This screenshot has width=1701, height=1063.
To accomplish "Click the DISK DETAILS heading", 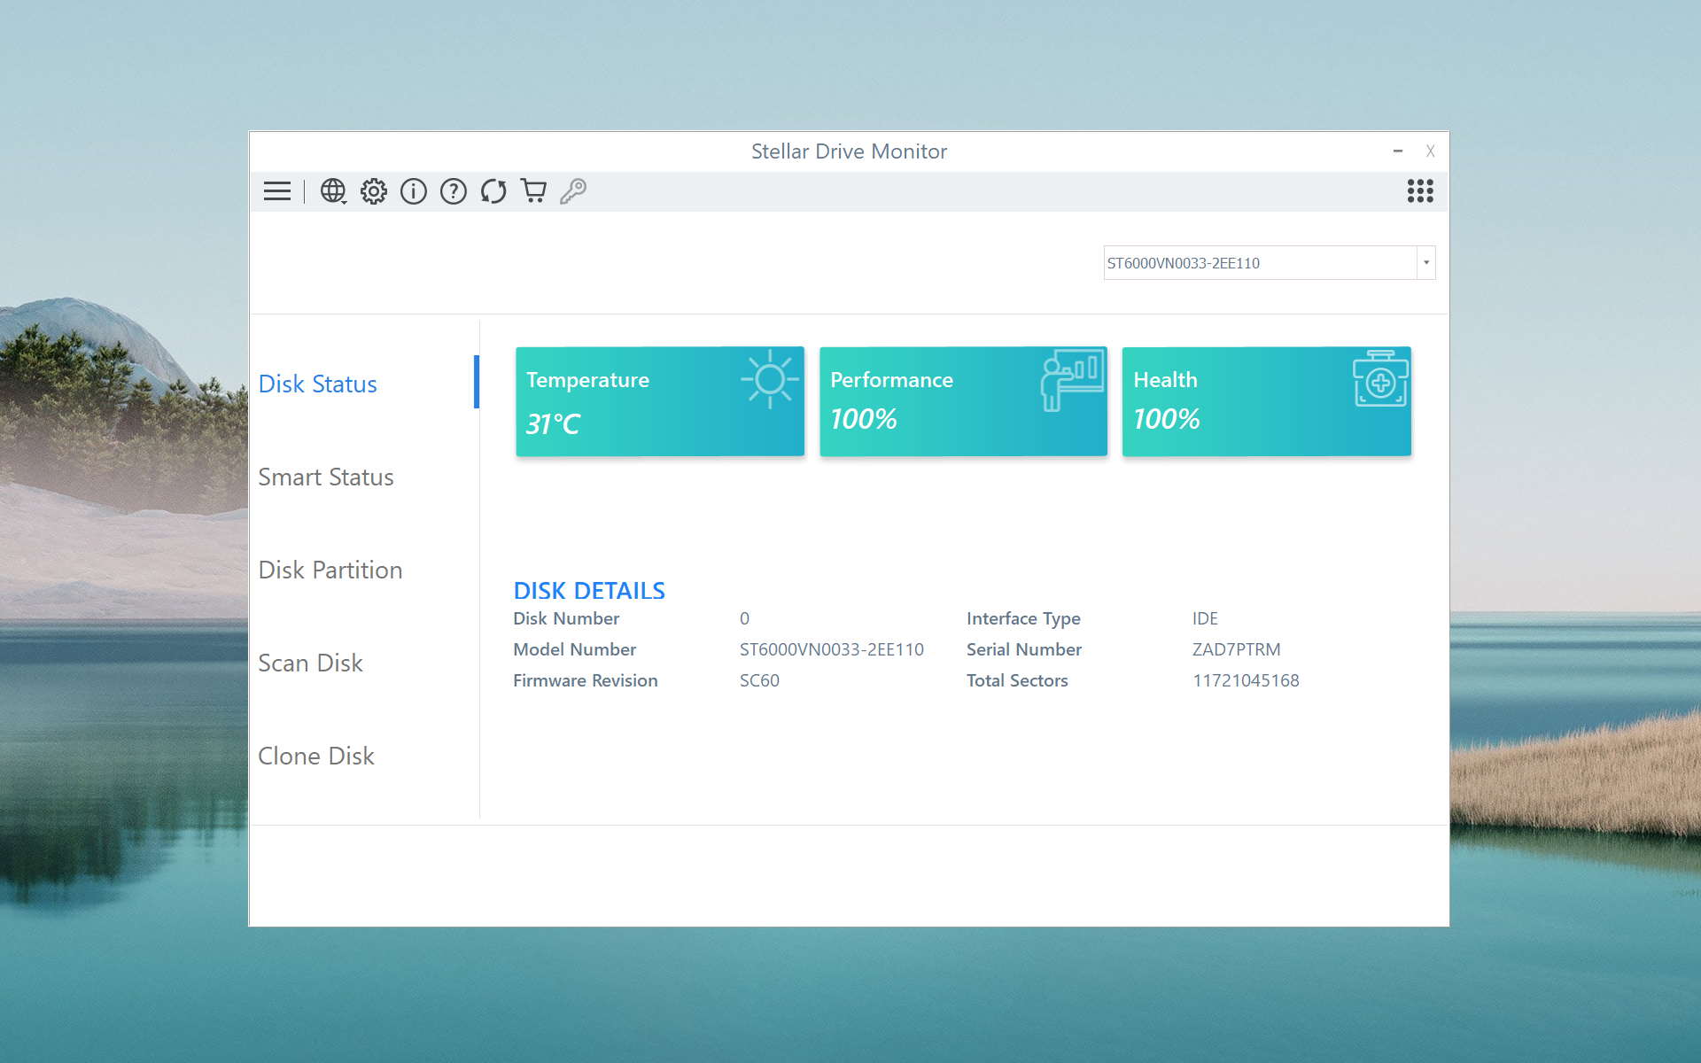I will click(589, 591).
